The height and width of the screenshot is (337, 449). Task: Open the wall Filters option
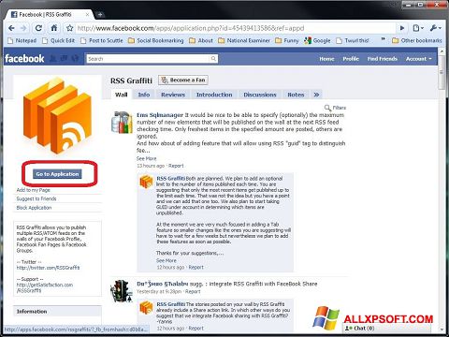[335, 108]
